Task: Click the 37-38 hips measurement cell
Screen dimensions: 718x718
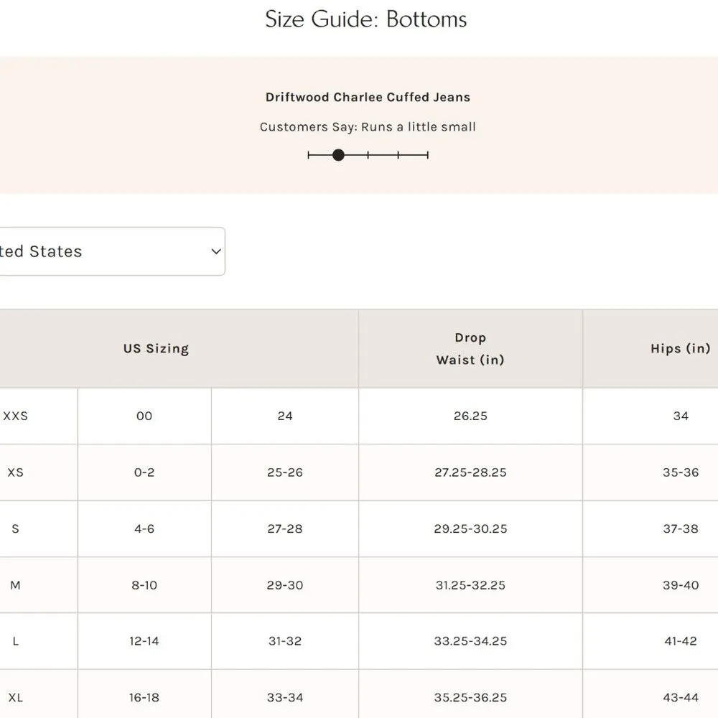Action: [x=680, y=528]
